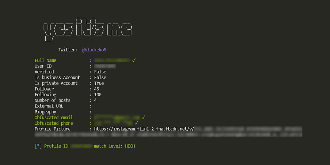Image resolution: width=330 pixels, height=165 pixels.
Task: Click the checkmark next to Obfuscated email
Action: tap(144, 117)
